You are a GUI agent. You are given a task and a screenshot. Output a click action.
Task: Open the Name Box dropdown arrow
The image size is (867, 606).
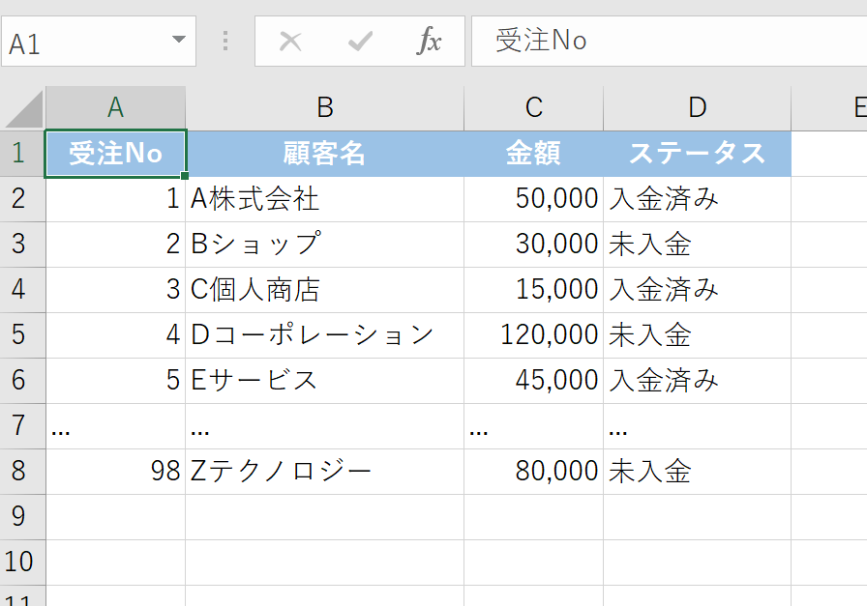coord(178,41)
